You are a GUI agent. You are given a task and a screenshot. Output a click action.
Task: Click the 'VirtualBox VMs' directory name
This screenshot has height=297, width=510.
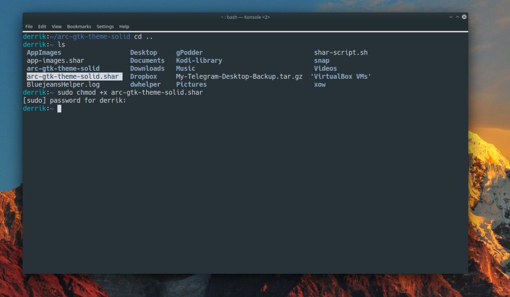[341, 77]
